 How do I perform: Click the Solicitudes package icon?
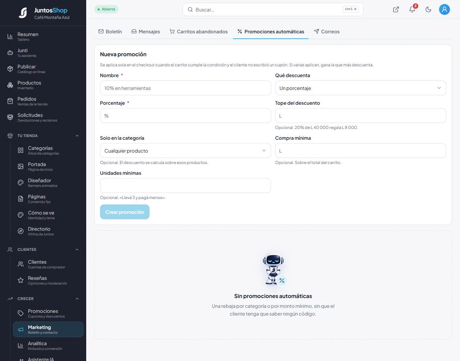10,117
